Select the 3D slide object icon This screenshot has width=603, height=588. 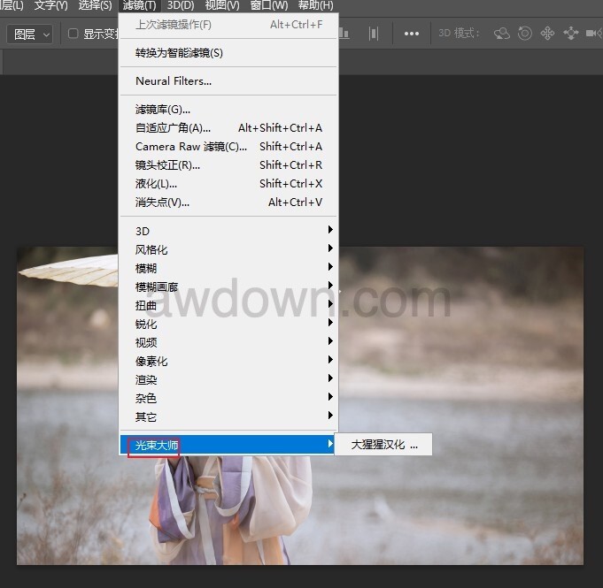pyautogui.click(x=570, y=34)
